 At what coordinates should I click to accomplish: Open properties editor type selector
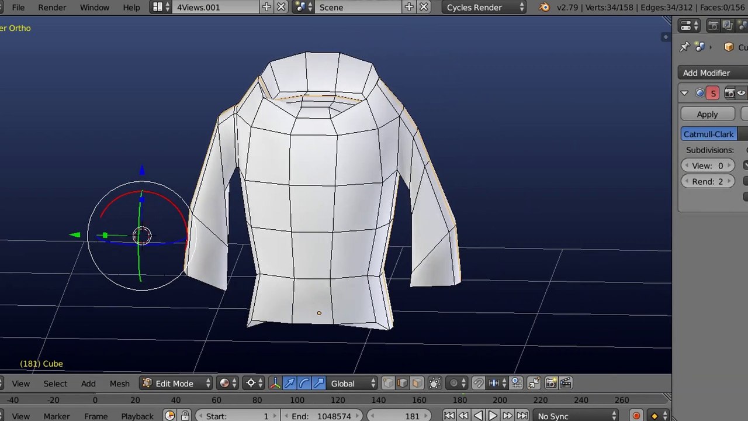pos(690,26)
